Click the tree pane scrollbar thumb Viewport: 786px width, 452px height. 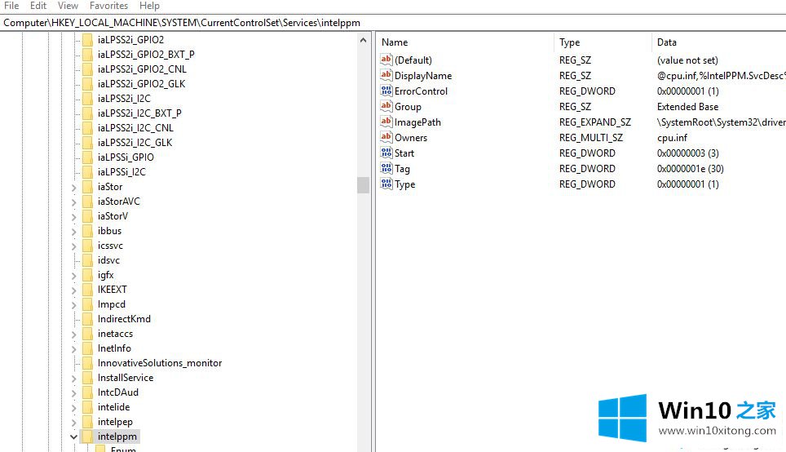click(364, 185)
